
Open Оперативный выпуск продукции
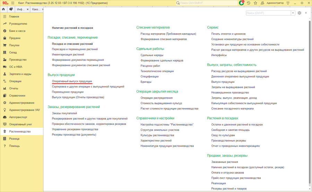click(72, 81)
